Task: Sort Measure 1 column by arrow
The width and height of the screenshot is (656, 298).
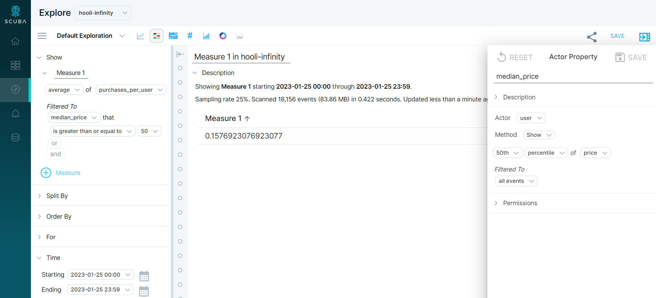Action: tap(247, 118)
